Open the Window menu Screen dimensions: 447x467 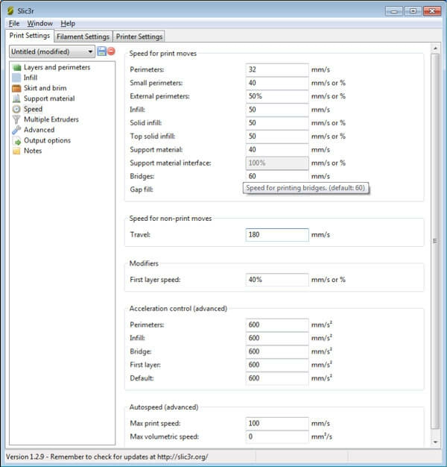coord(39,23)
